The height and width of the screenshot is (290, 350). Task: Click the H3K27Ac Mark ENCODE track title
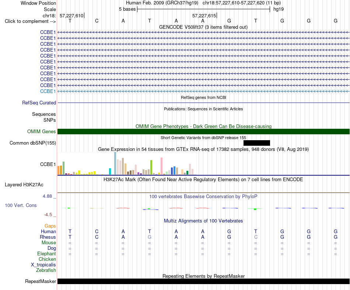click(x=203, y=180)
